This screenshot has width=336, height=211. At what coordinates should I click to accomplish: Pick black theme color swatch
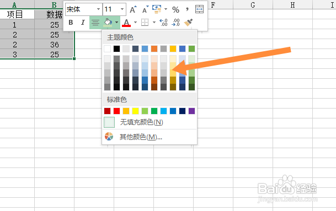coord(117,49)
